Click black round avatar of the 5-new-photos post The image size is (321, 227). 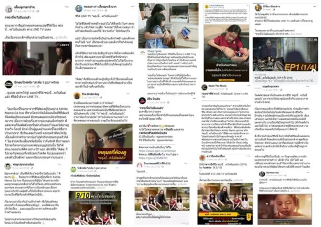click(x=9, y=84)
